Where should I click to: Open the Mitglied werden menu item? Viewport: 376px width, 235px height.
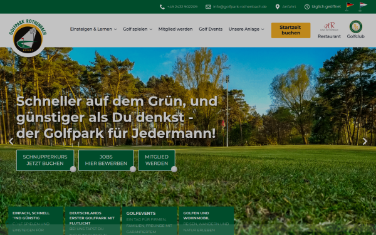(175, 29)
